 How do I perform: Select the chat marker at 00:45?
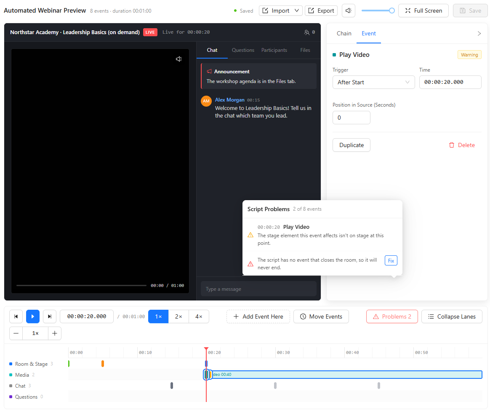[379, 386]
